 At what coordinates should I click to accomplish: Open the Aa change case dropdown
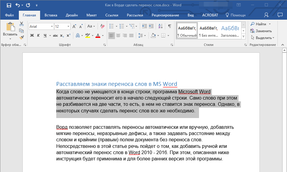coord(91,26)
